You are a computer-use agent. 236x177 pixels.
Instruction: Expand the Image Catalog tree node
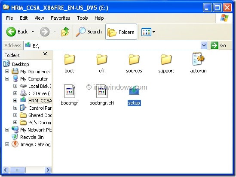7,144
